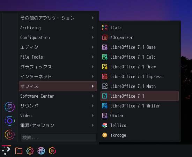The width and height of the screenshot is (192, 157).
Task: Click the LibreOffice 7.1 Calc icon
Action: click(105, 57)
